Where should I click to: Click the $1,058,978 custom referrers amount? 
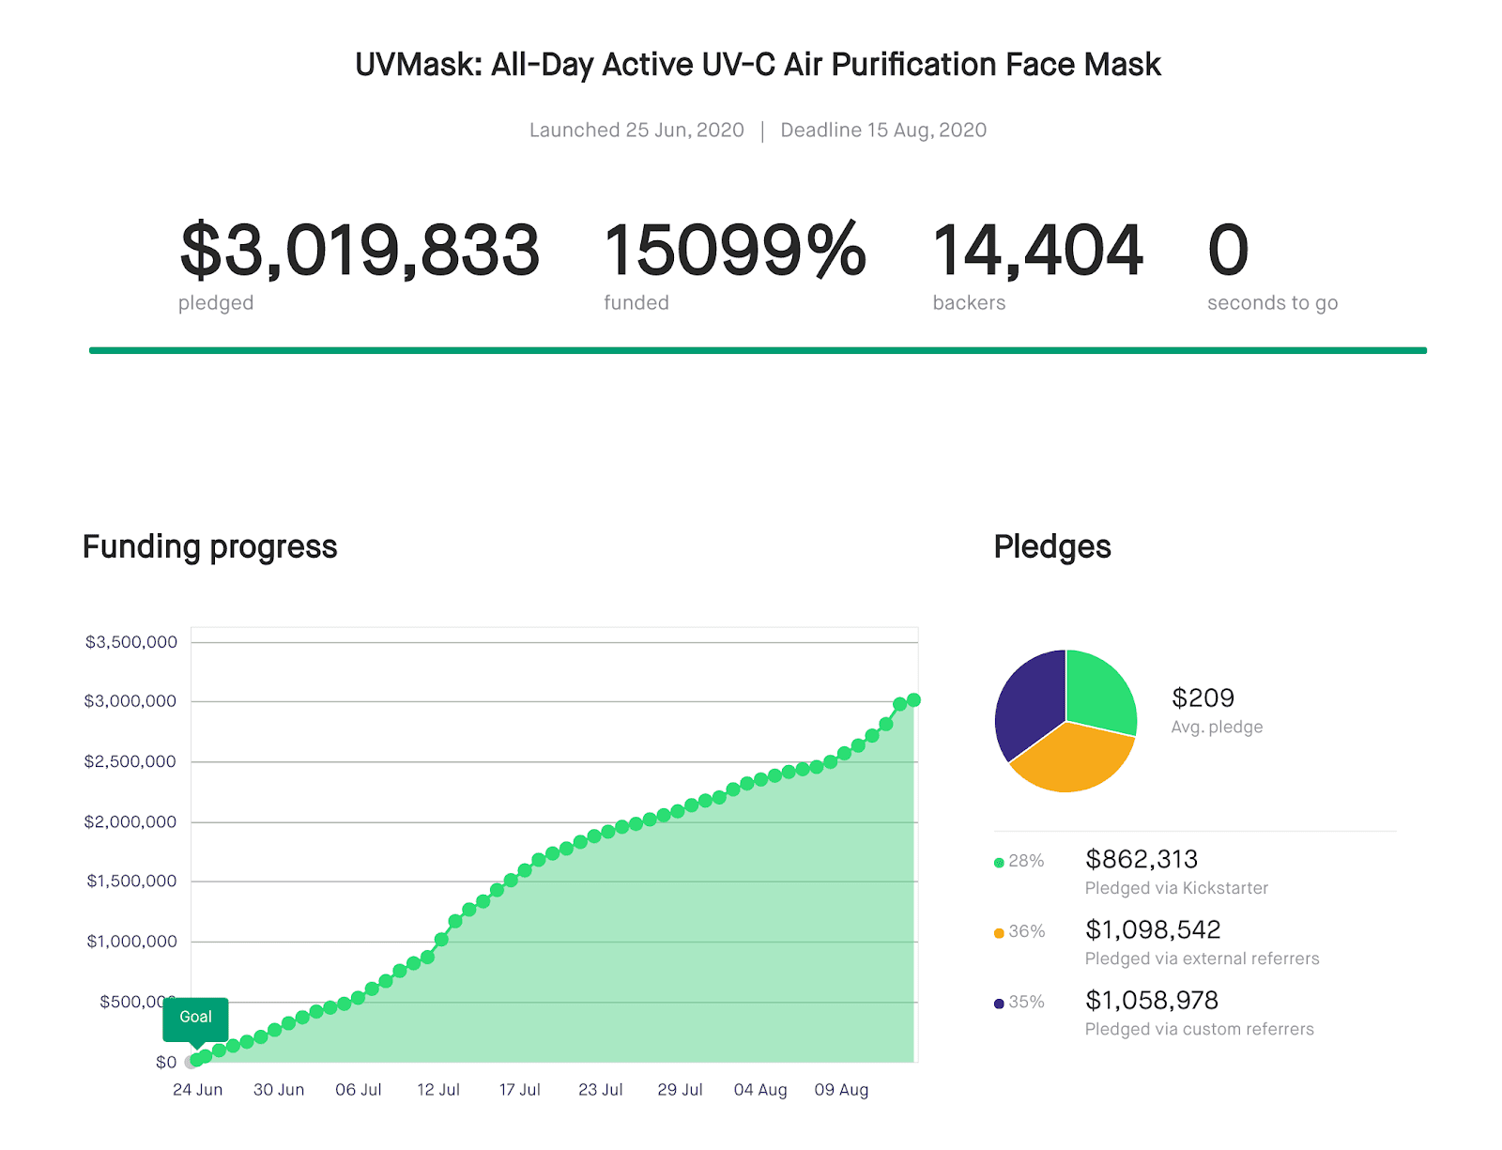click(1152, 1000)
